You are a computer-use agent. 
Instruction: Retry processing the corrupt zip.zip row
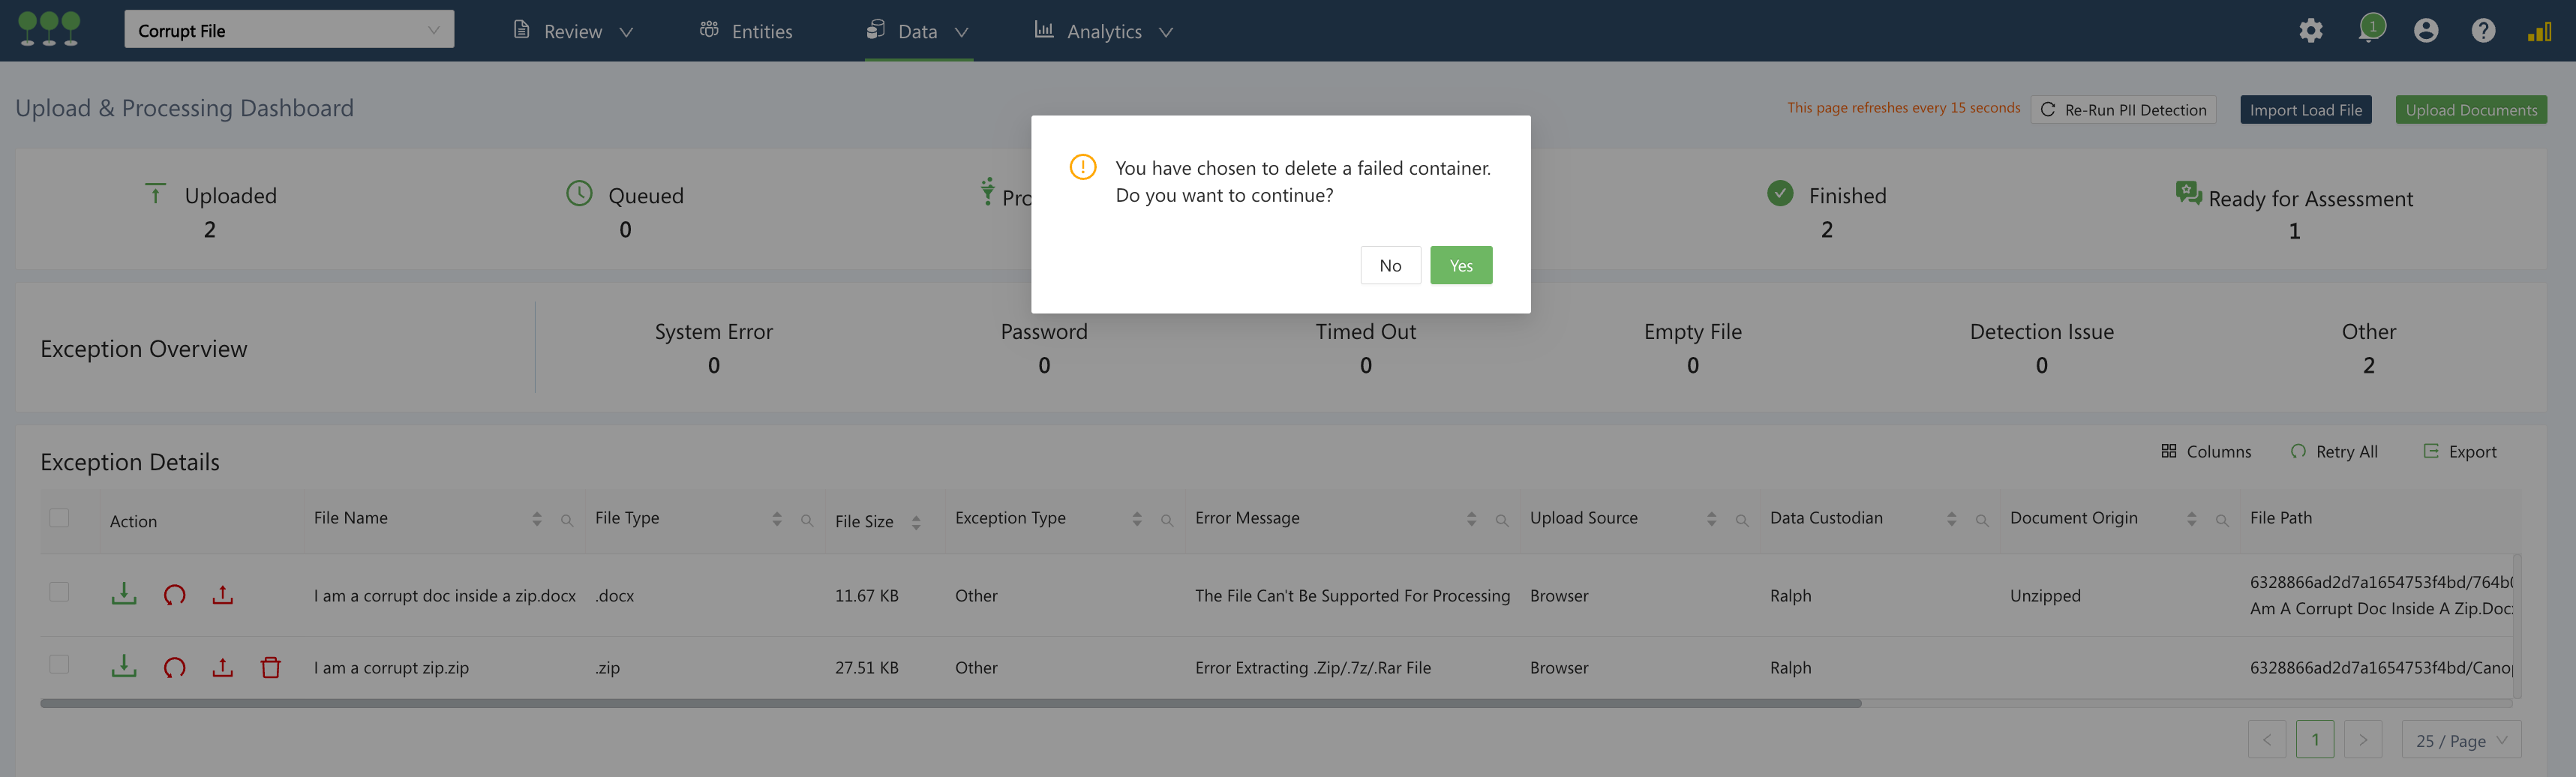point(174,667)
